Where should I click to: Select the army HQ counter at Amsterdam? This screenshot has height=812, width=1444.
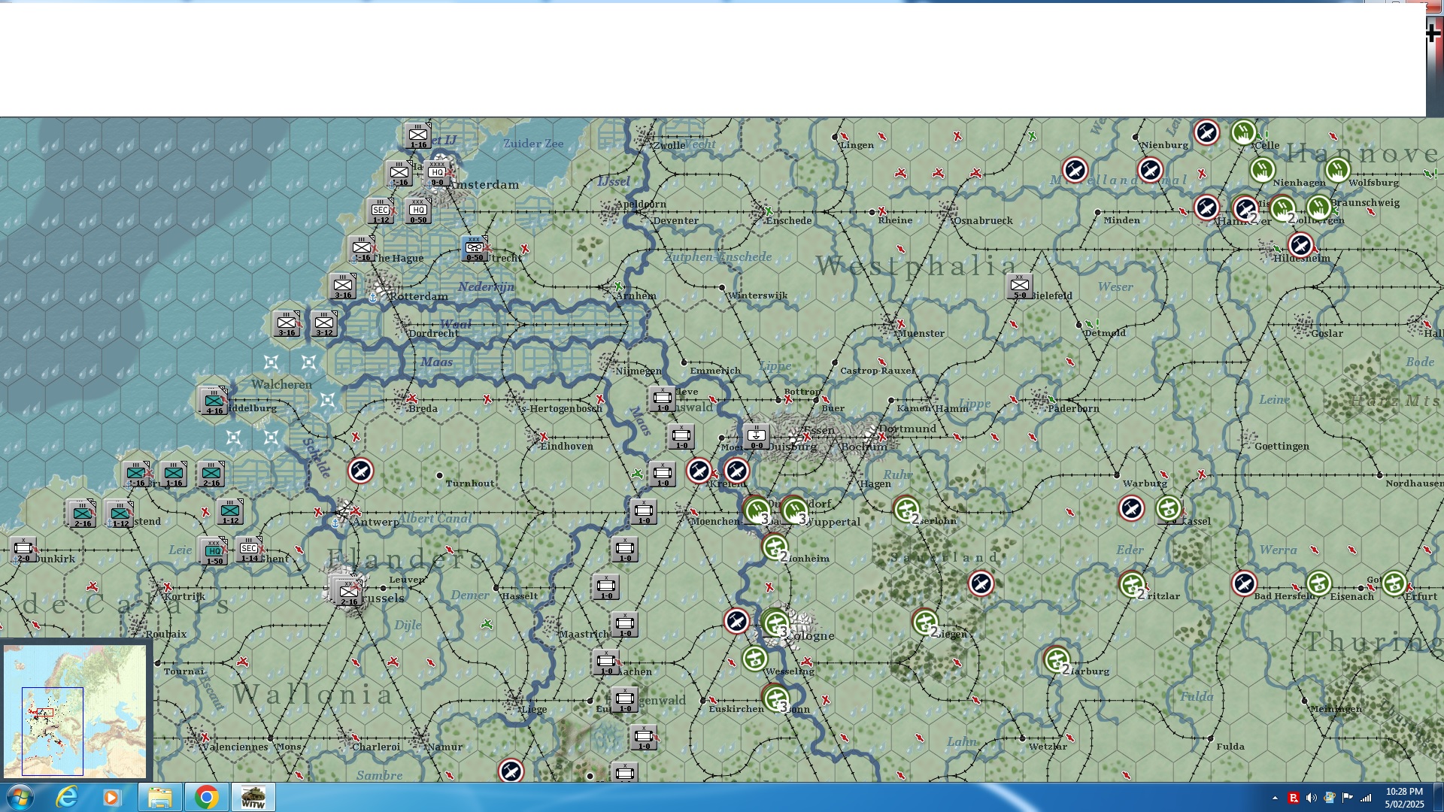click(437, 173)
